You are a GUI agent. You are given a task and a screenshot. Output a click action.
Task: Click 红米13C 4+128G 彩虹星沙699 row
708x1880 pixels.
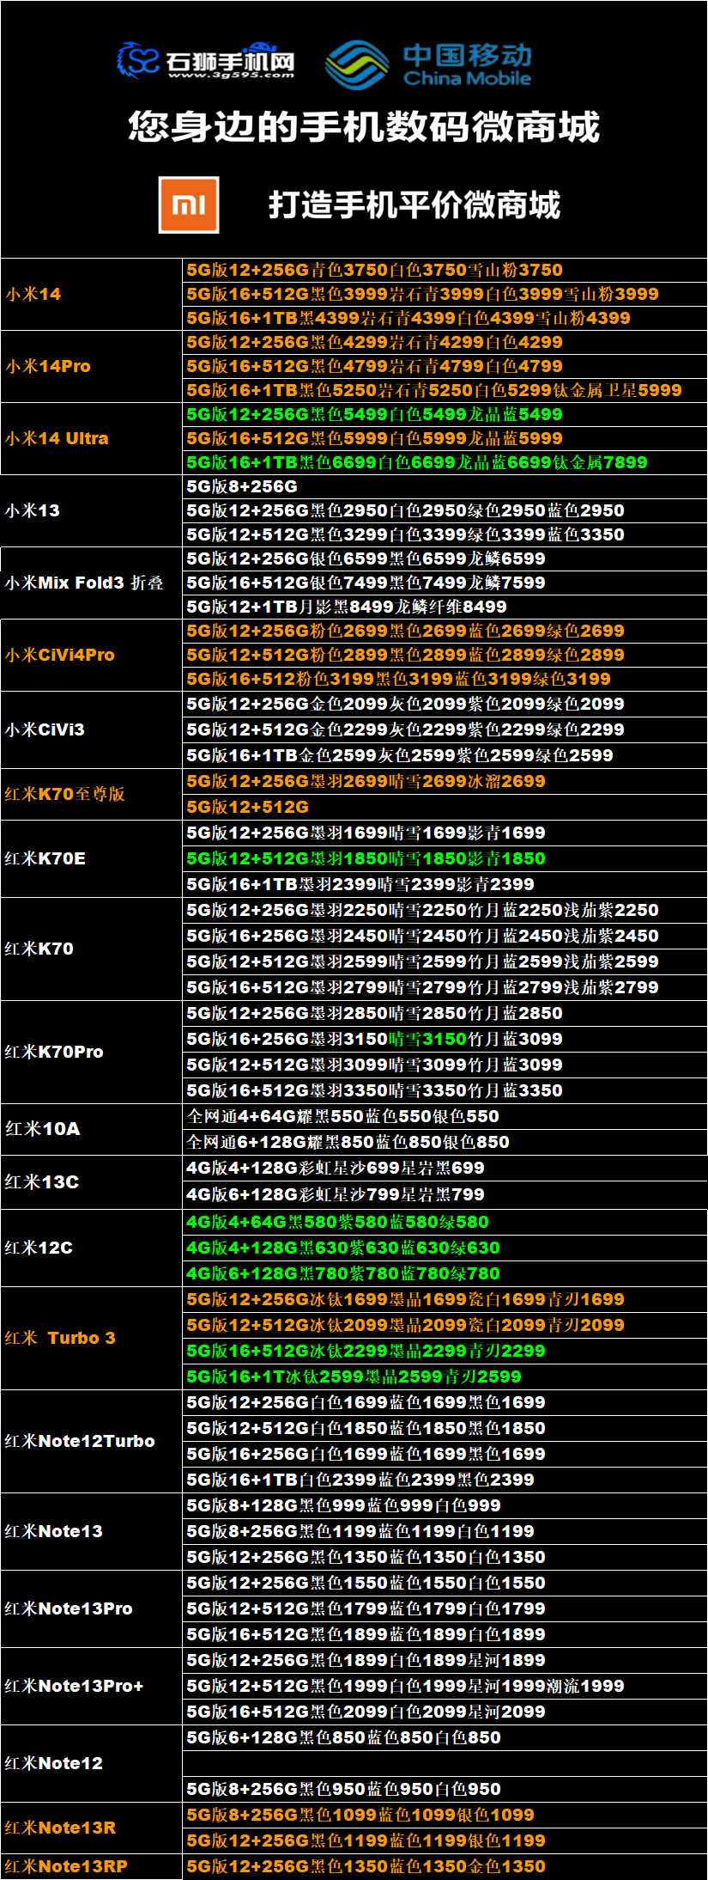click(445, 1168)
